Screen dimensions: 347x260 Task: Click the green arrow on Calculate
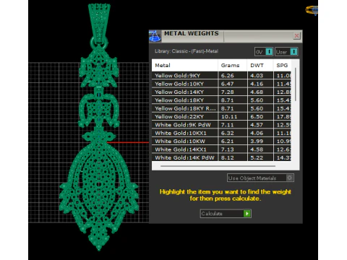coord(247,214)
